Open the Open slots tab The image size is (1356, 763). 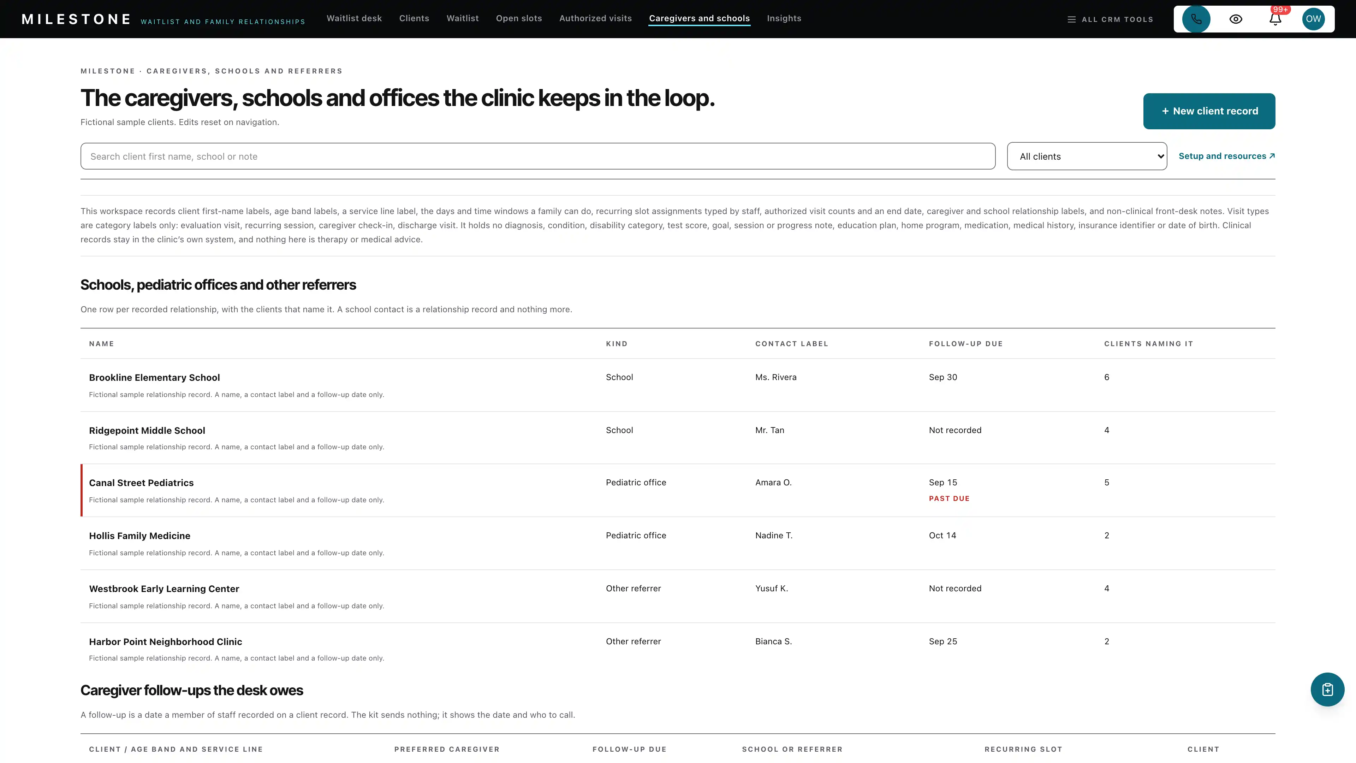click(518, 18)
